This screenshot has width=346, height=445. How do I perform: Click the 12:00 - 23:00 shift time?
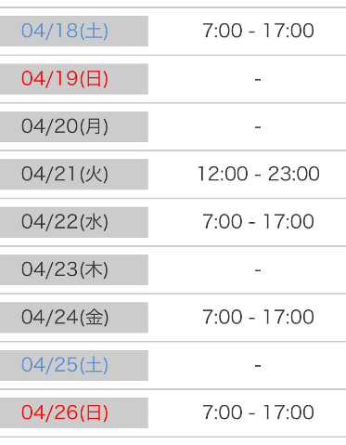click(x=258, y=174)
